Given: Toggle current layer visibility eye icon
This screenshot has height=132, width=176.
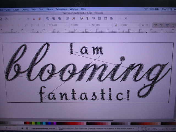Looking at the screenshot, I should pos(22,128).
